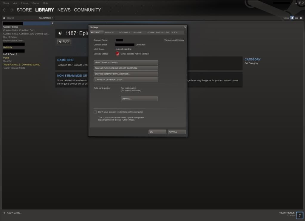Open the question mark help icon
Screen dimensions: 305x221
(300, 215)
